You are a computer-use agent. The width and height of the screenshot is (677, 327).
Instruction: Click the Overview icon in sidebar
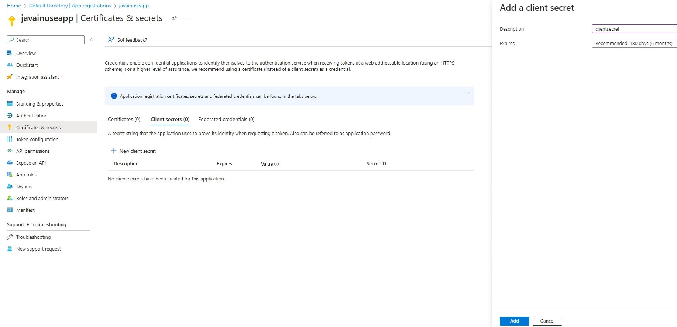coord(10,53)
